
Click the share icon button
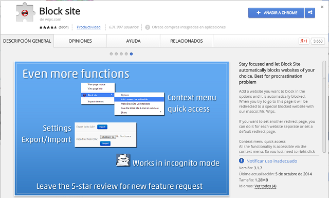point(310,12)
